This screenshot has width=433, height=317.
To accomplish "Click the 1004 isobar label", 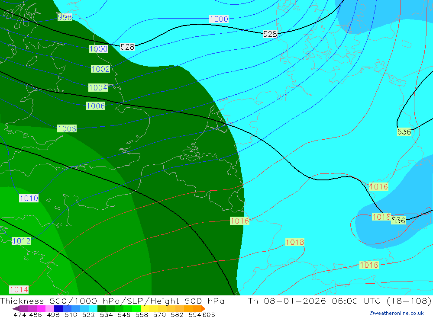I will (98, 88).
